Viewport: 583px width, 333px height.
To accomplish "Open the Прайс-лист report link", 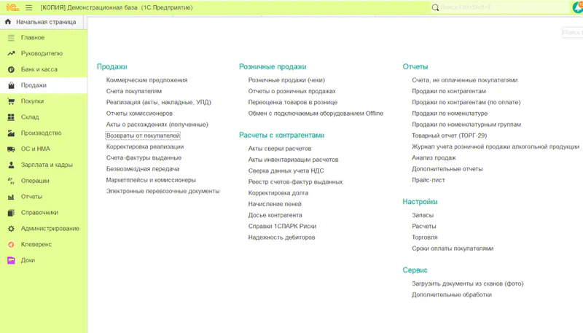I will click(x=428, y=180).
